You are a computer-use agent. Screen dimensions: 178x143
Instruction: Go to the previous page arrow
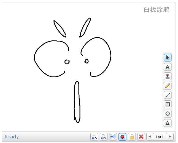150,137
